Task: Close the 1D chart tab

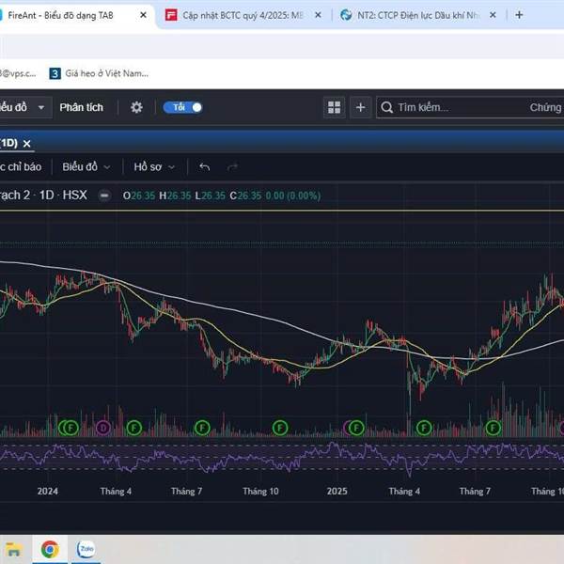Action: [27, 143]
